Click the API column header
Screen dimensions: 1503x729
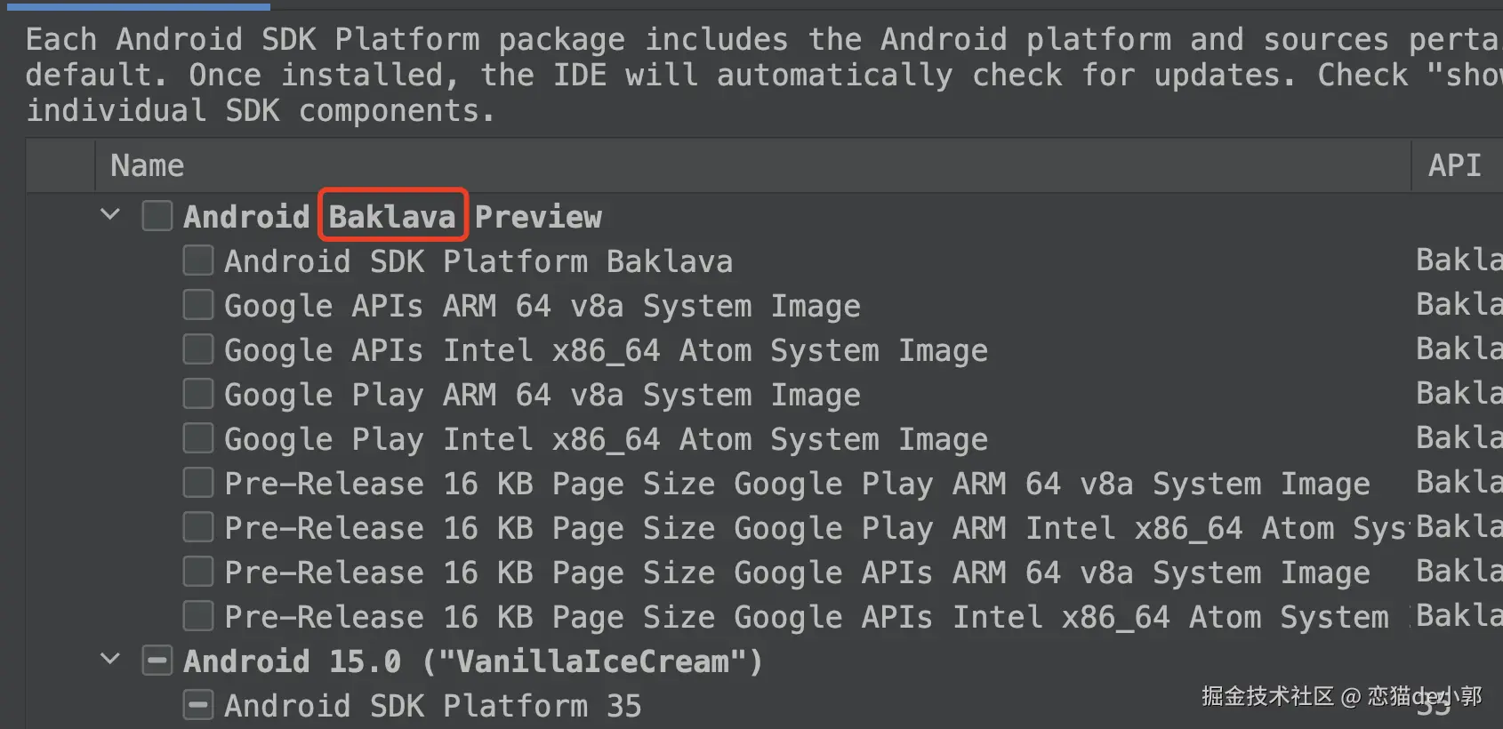[x=1454, y=165]
